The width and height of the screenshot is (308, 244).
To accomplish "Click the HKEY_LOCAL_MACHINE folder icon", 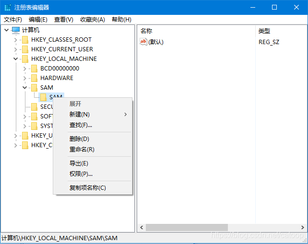I will (x=25, y=59).
